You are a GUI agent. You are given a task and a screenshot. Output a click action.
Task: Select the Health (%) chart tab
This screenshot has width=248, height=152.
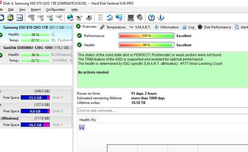click(88, 120)
